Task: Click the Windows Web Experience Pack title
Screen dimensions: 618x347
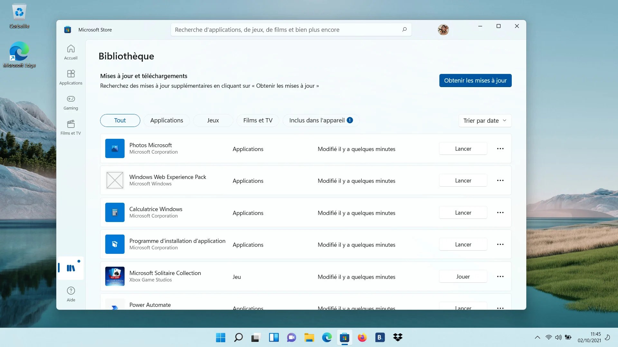Action: click(168, 177)
